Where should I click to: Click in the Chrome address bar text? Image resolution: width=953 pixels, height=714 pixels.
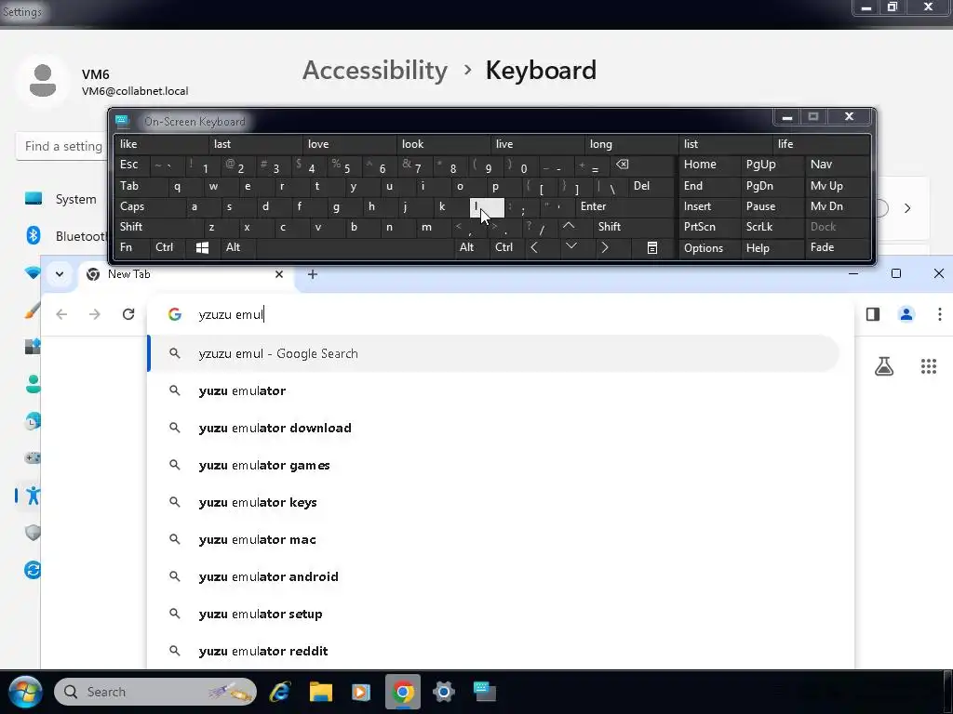231,314
